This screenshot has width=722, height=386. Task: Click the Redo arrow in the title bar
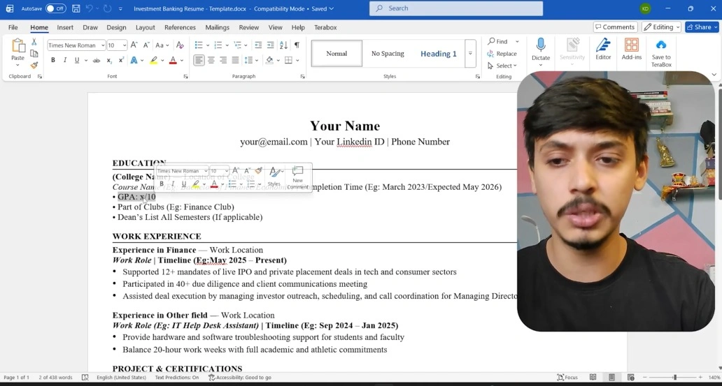(107, 8)
